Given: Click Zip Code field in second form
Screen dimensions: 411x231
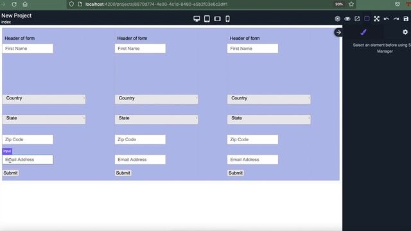Looking at the screenshot, I should pyautogui.click(x=140, y=140).
